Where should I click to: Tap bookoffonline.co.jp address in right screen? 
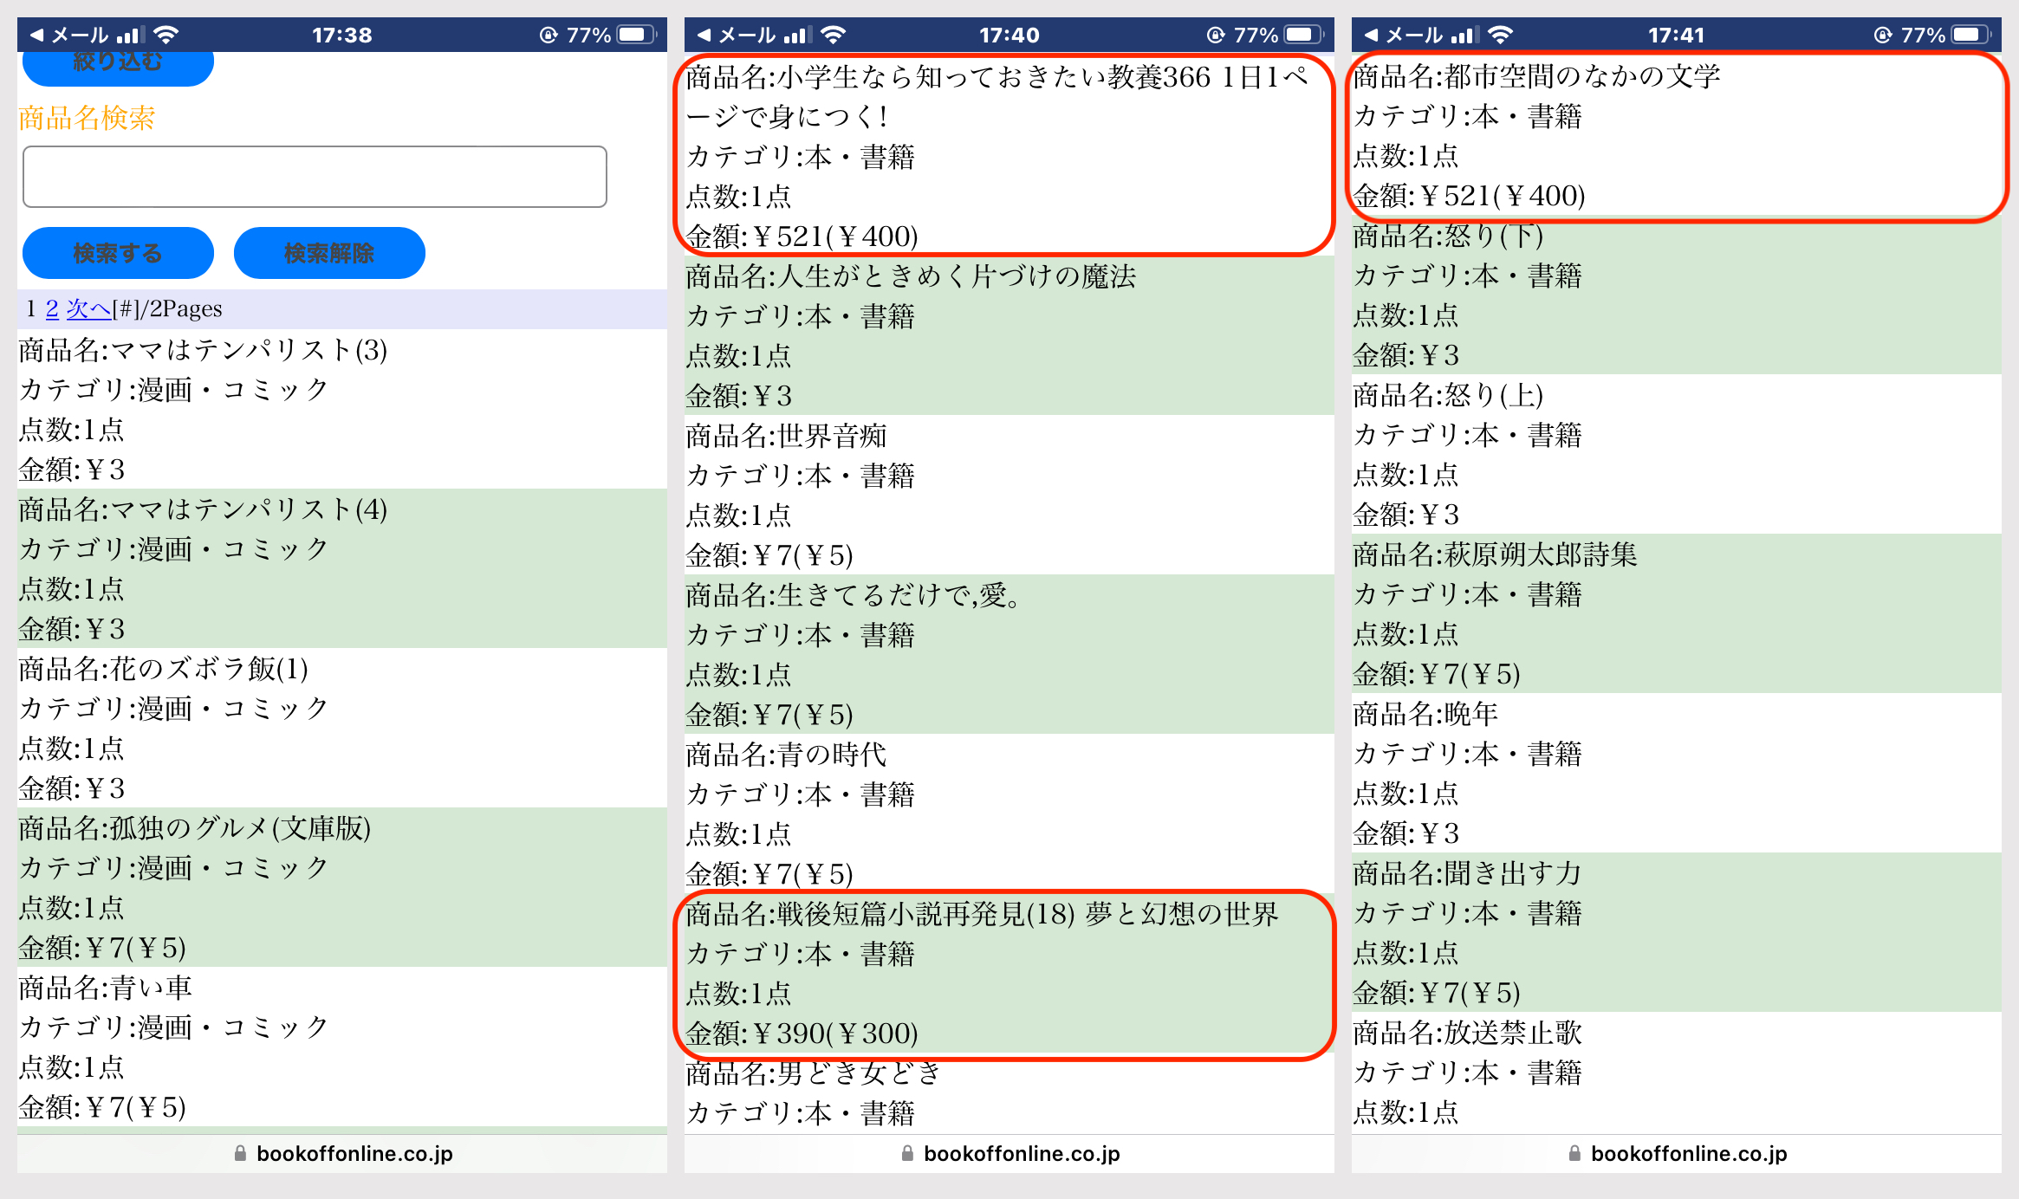tap(1689, 1154)
